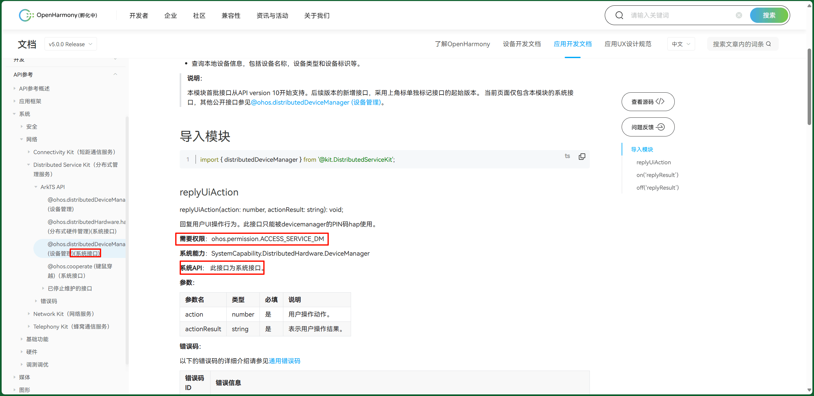814x396 pixels.
Task: Switch to 设备开发文档 tab
Action: [x=522, y=44]
